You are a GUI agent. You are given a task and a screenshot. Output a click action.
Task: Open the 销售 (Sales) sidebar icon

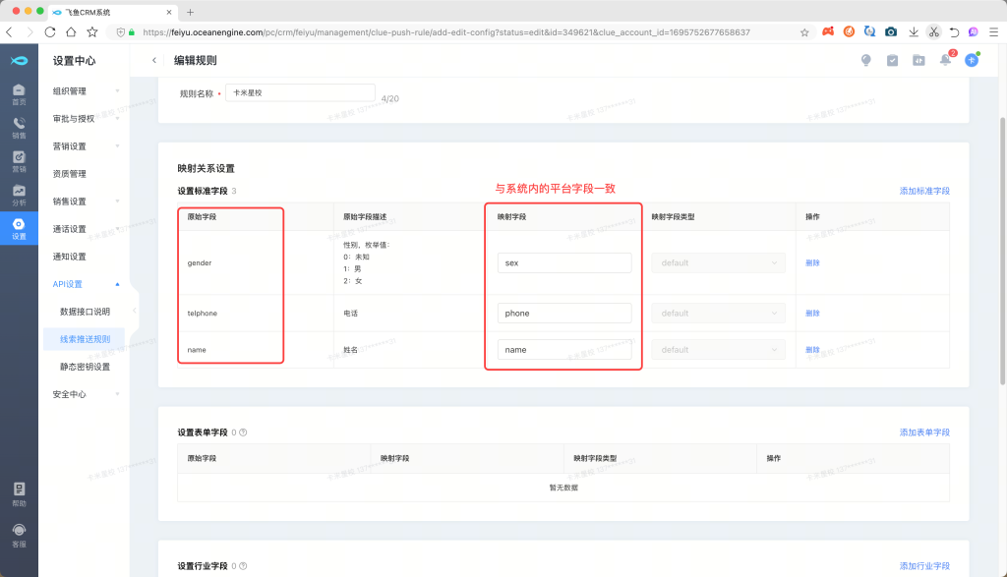point(19,128)
